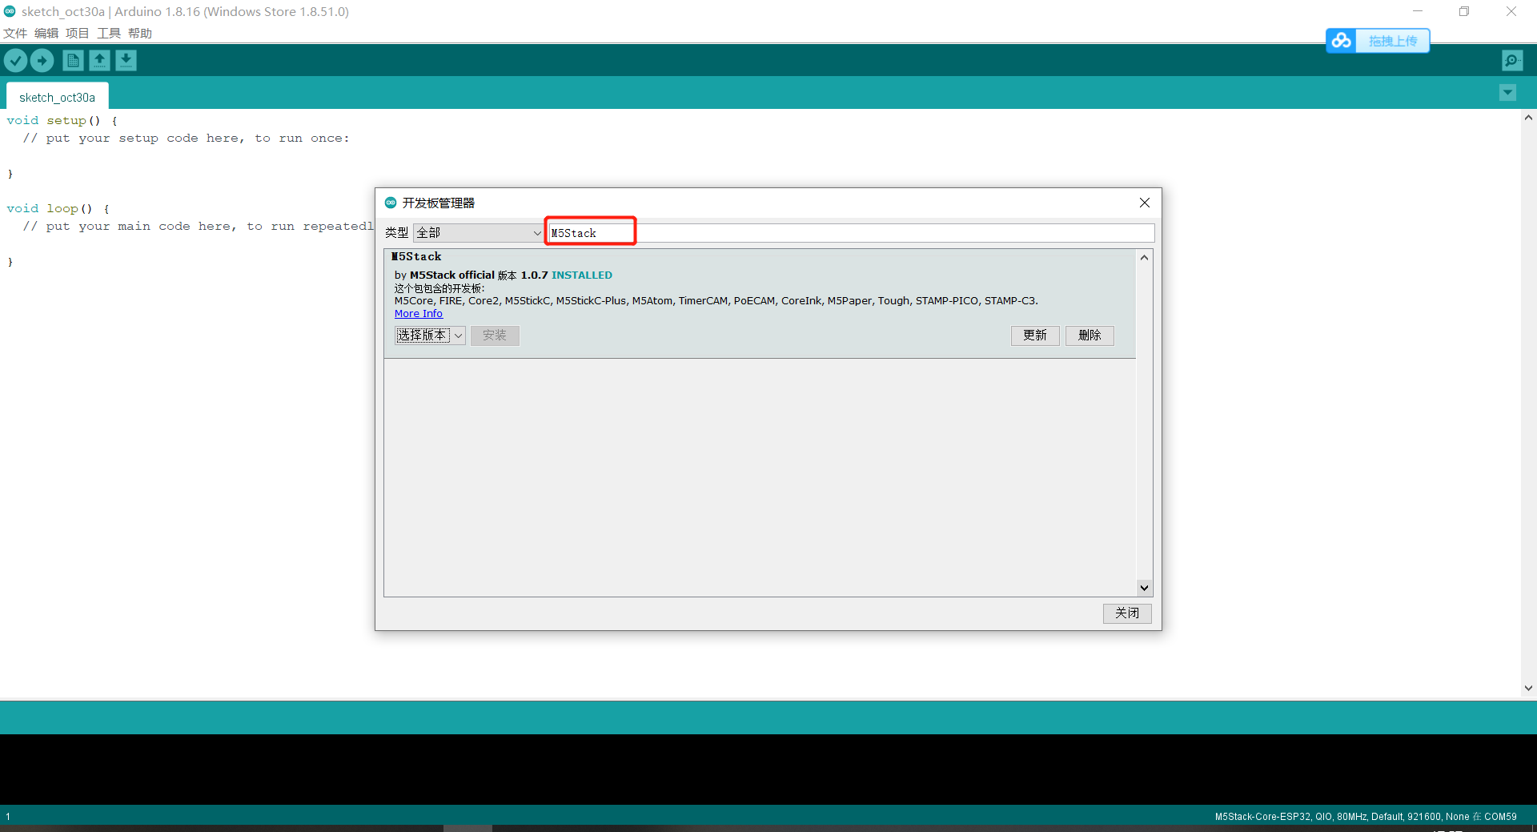This screenshot has height=832, width=1537.
Task: Click the Upload arrow icon
Action: 42,60
